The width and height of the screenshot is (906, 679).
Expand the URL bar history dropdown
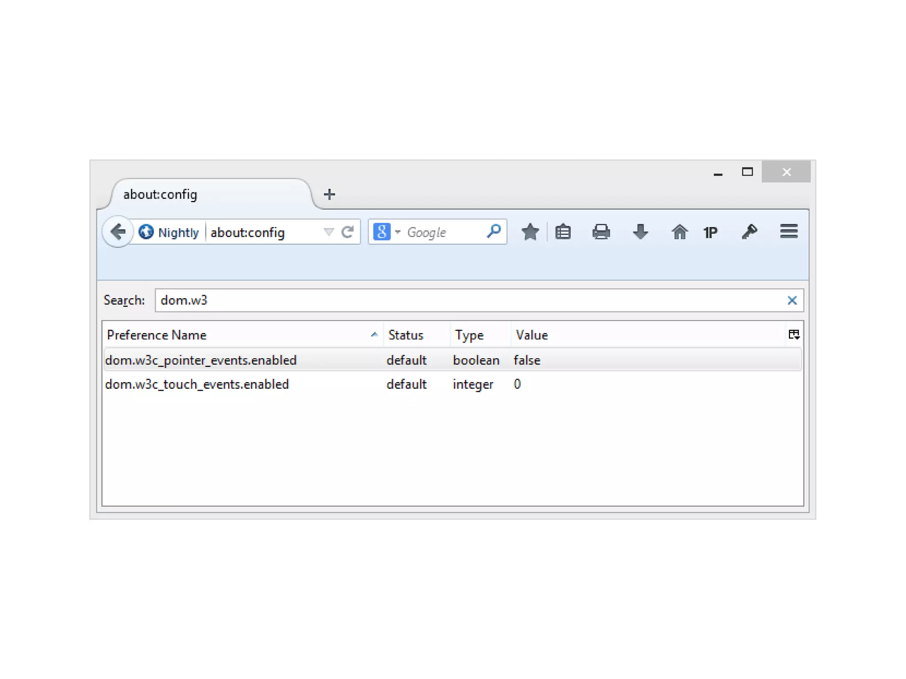click(x=328, y=232)
